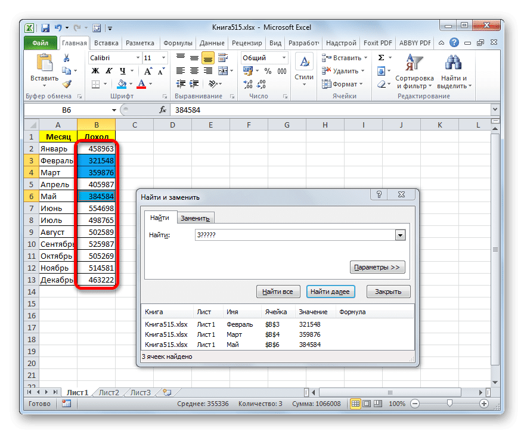
Task: Decrease indent in the alignment group
Action: 181,84
